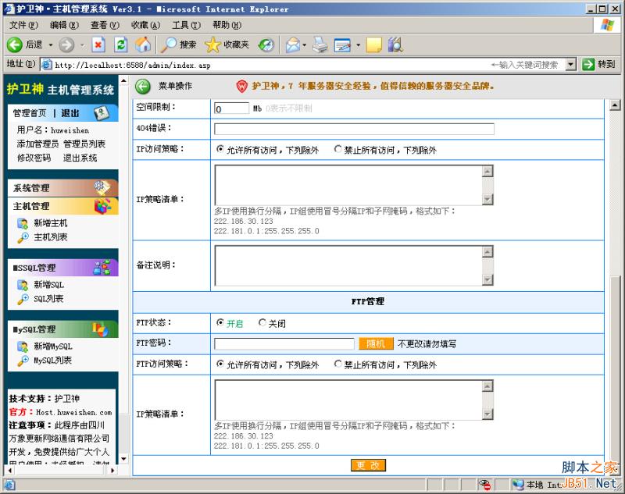Select IP策略 允许所有访问 radio button
This screenshot has height=494, width=625.
(x=220, y=149)
